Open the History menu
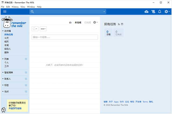This screenshot has height=114, width=172. (x=15, y=7)
